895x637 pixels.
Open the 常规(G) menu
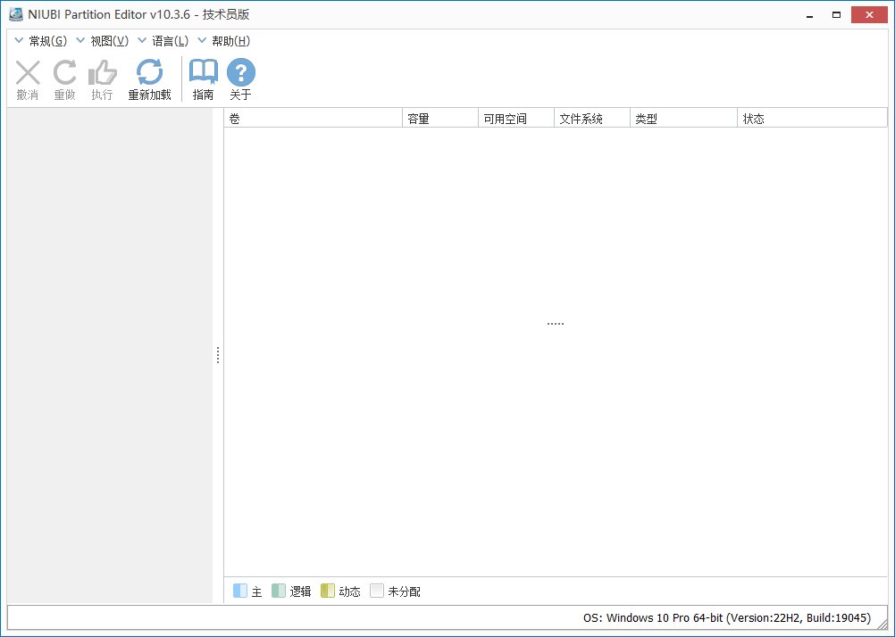click(x=48, y=41)
